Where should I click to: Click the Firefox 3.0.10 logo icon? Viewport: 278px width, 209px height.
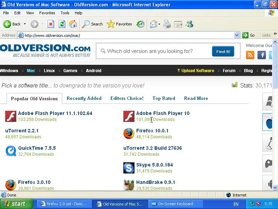[11, 185]
